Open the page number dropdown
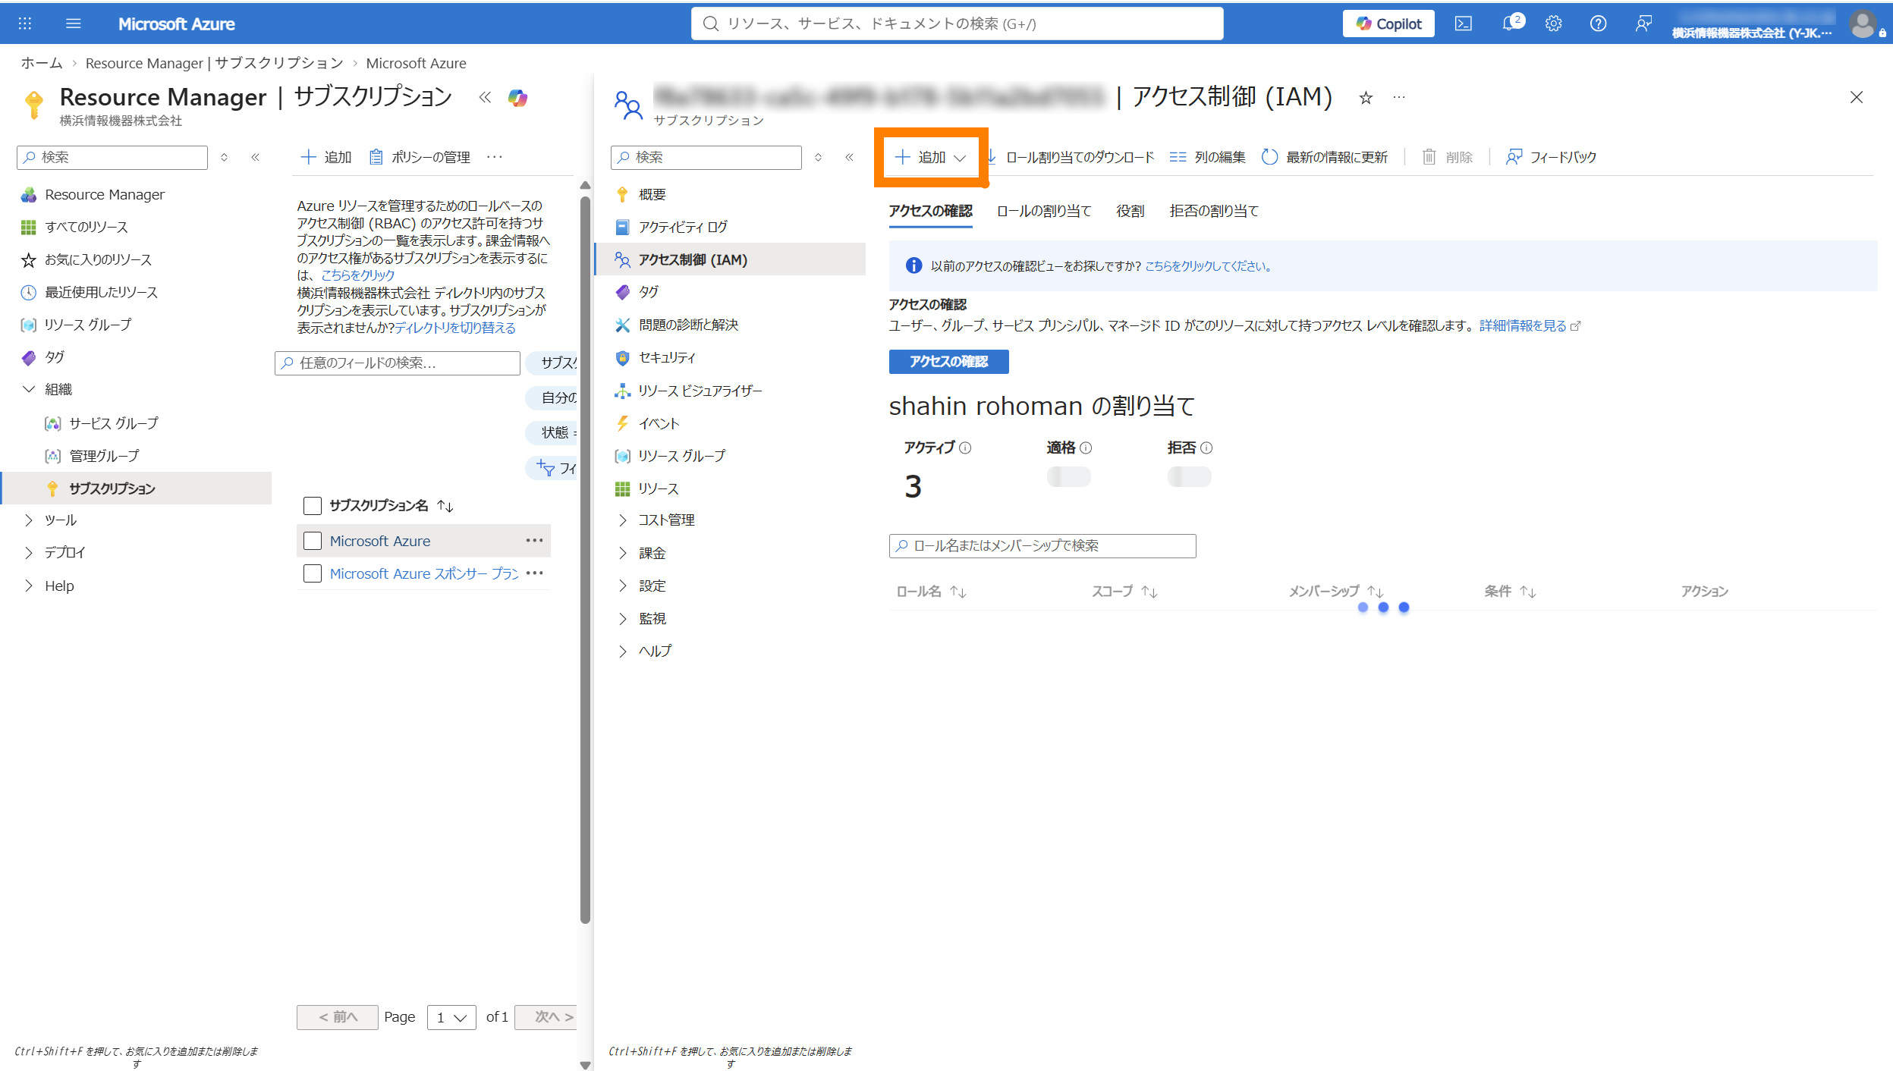The image size is (1893, 1071). [451, 1017]
